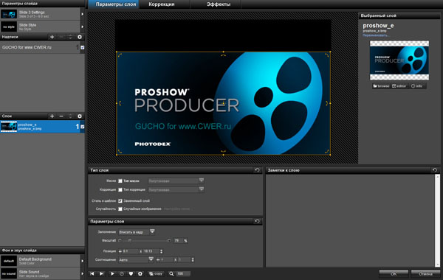Image resolution: width=443 pixels, height=280 pixels.
Task: Click the Масштаб percentage field
Action: point(178,240)
